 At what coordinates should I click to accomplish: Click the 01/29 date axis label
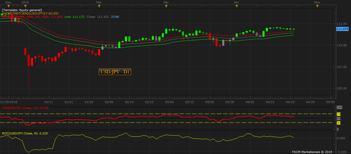[x=89, y=102]
